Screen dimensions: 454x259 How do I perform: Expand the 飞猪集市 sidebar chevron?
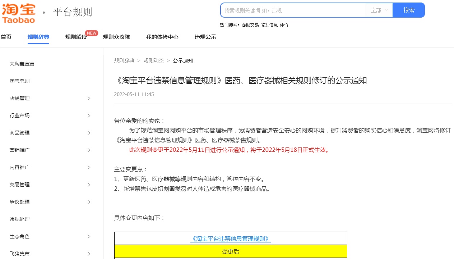(x=89, y=254)
